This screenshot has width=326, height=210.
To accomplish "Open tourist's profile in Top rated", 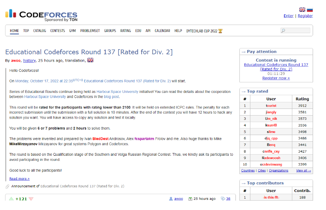I will click(x=271, y=106).
